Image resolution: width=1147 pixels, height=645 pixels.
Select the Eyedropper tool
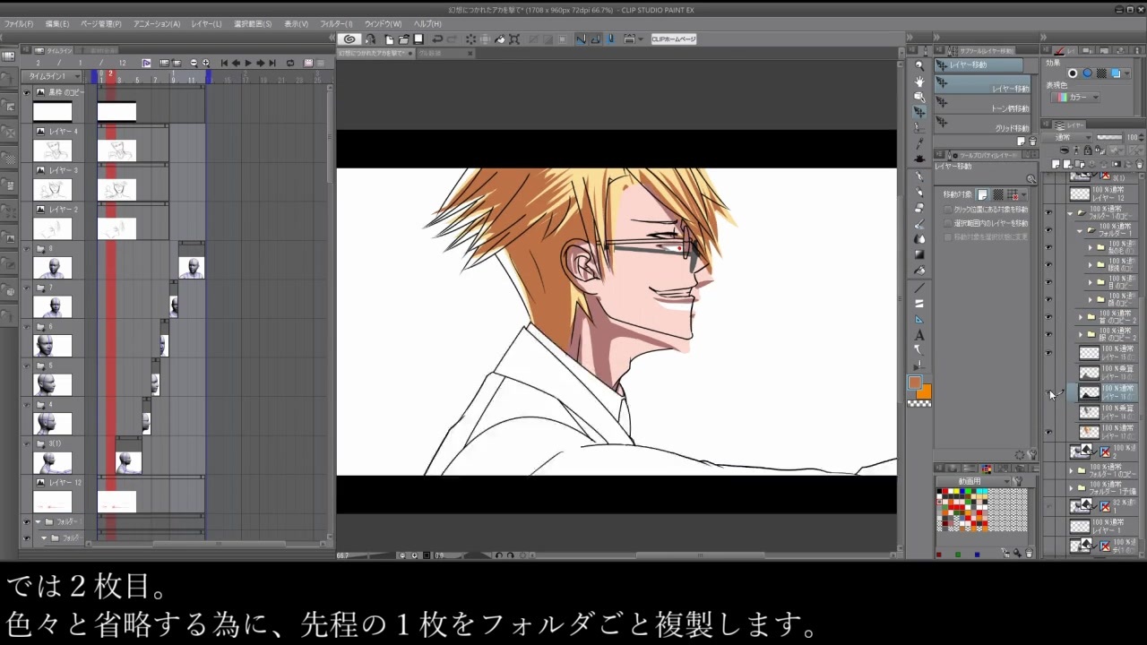(x=919, y=143)
